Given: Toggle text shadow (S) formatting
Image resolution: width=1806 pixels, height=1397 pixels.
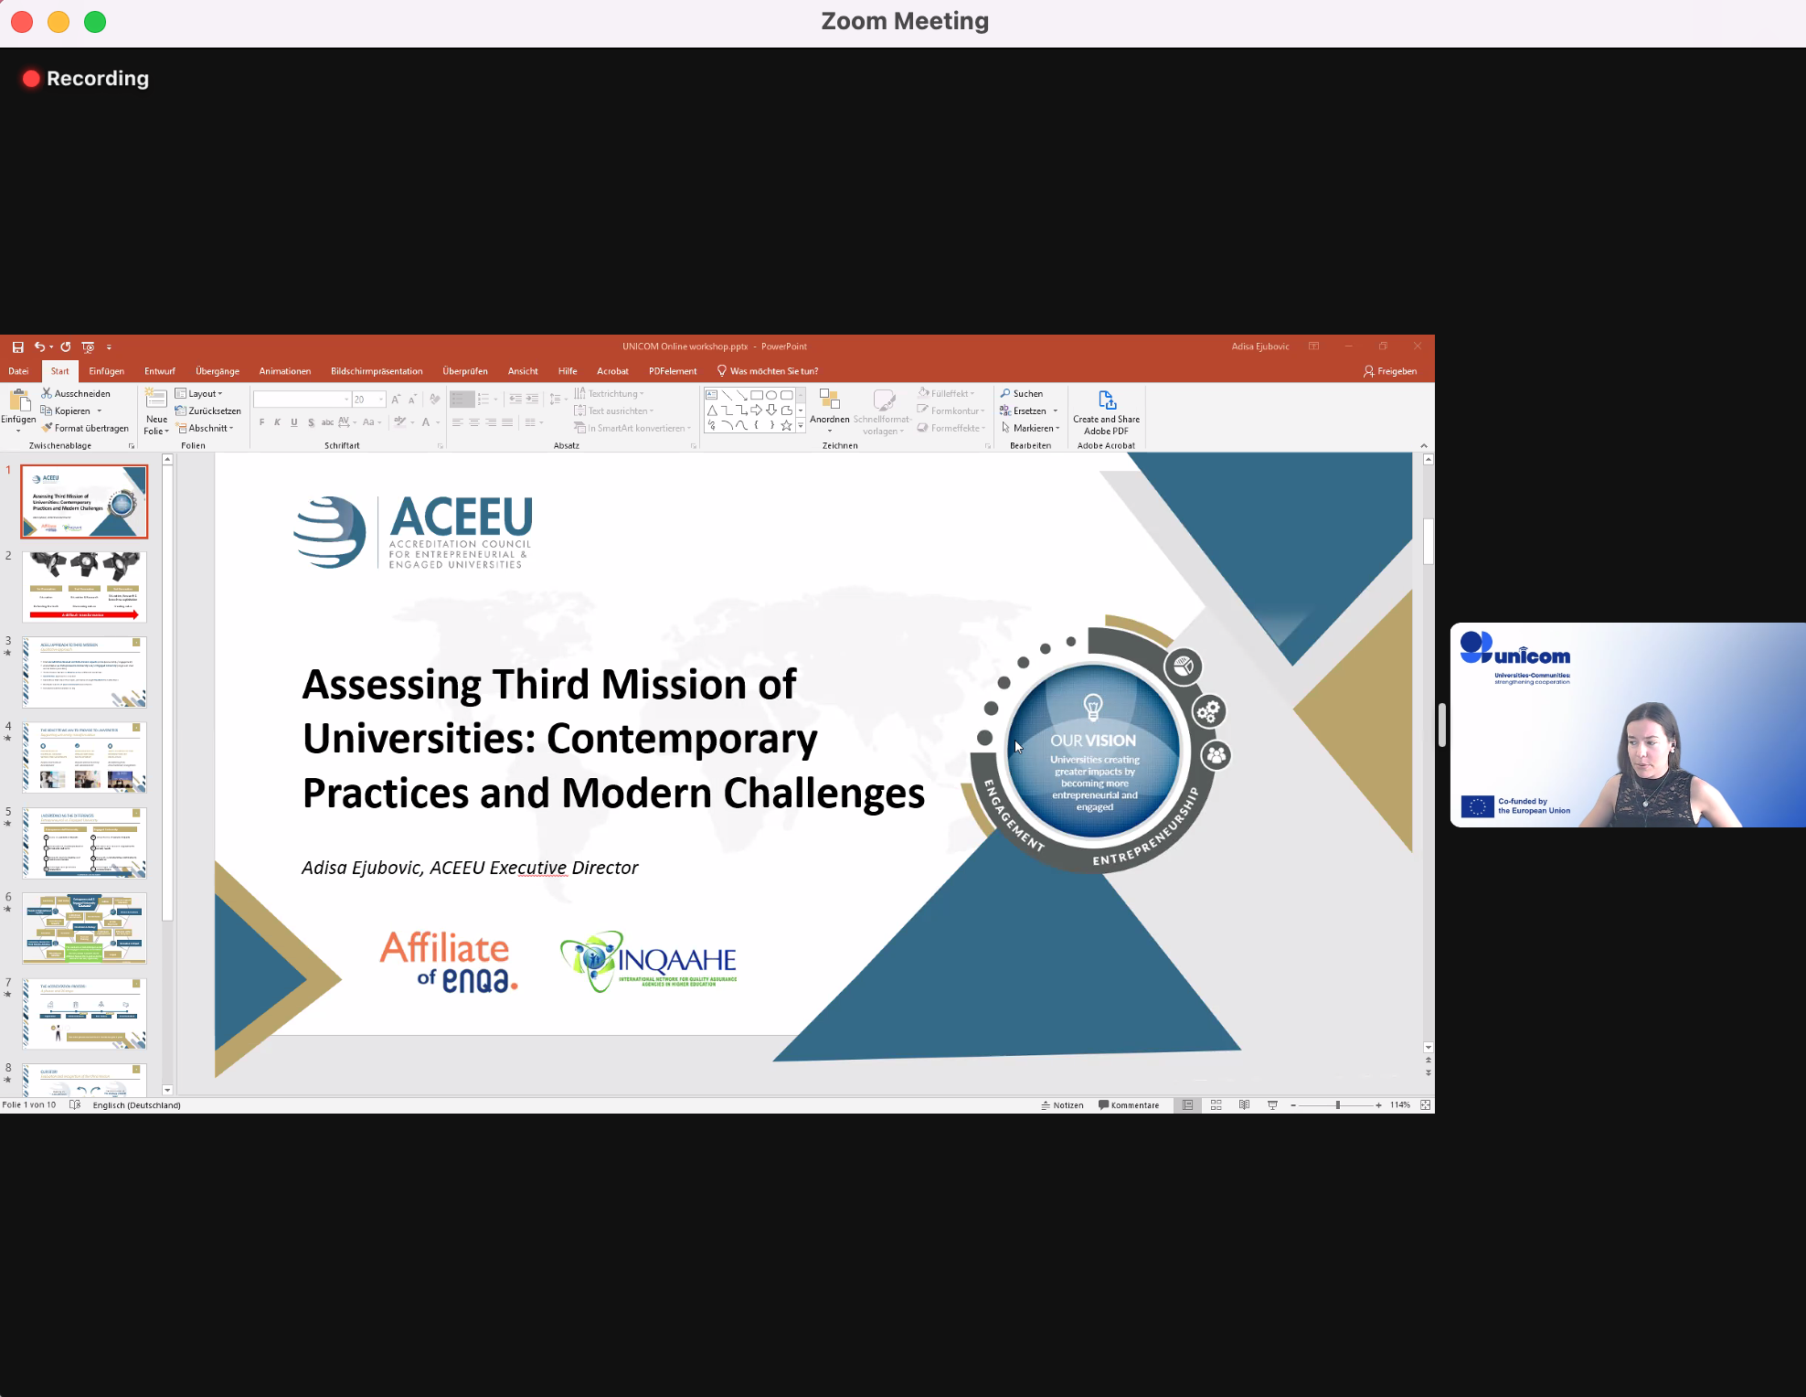Looking at the screenshot, I should pos(312,422).
